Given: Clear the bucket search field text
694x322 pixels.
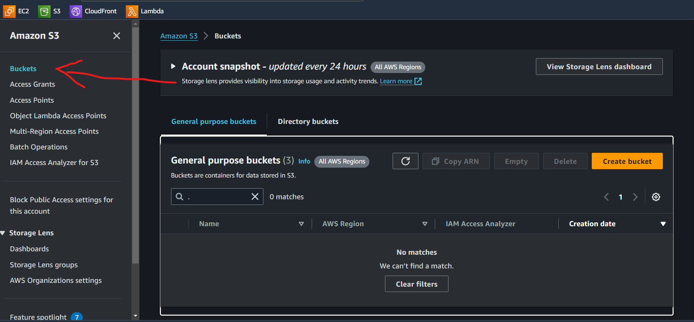Looking at the screenshot, I should pos(255,197).
